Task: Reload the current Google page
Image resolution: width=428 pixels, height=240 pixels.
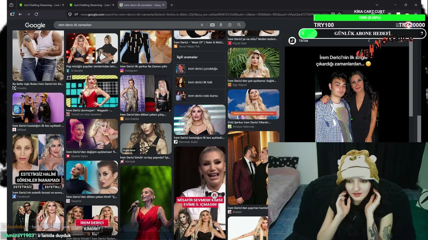Action: point(36,14)
